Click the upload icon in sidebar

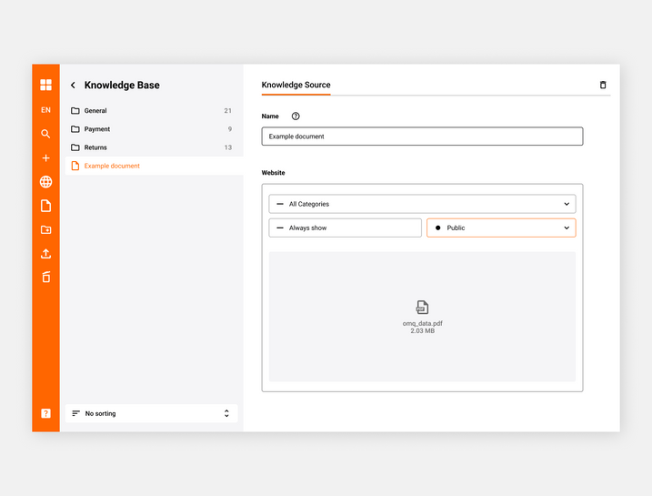click(x=45, y=253)
